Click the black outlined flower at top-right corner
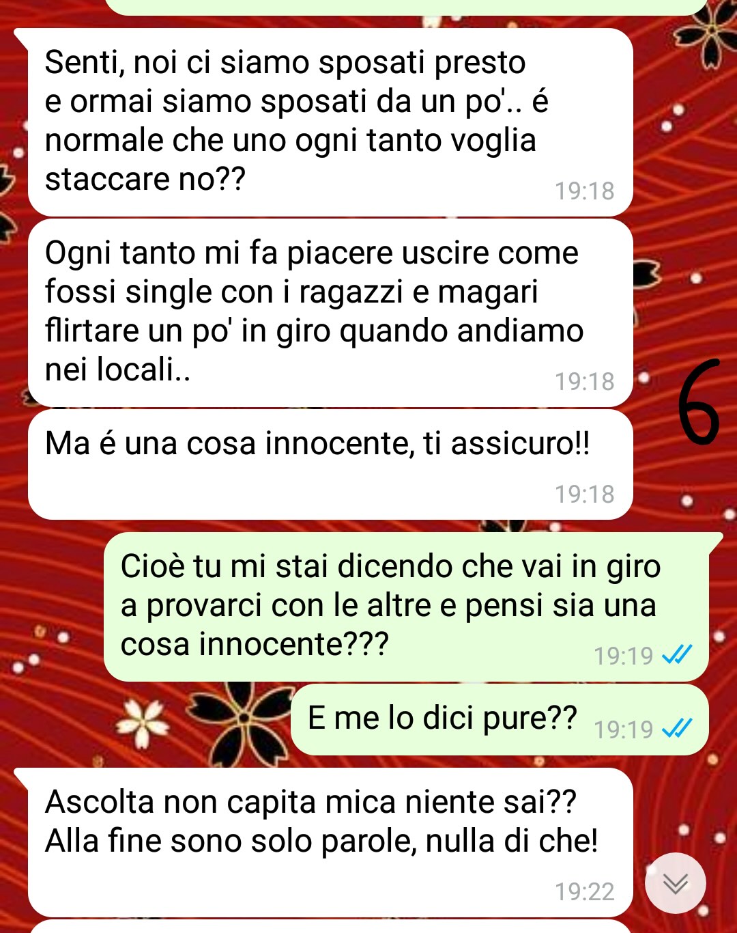This screenshot has height=933, width=737. point(710,34)
